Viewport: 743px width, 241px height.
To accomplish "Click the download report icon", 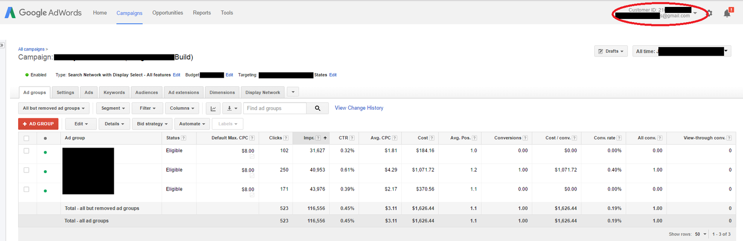I will pos(232,108).
